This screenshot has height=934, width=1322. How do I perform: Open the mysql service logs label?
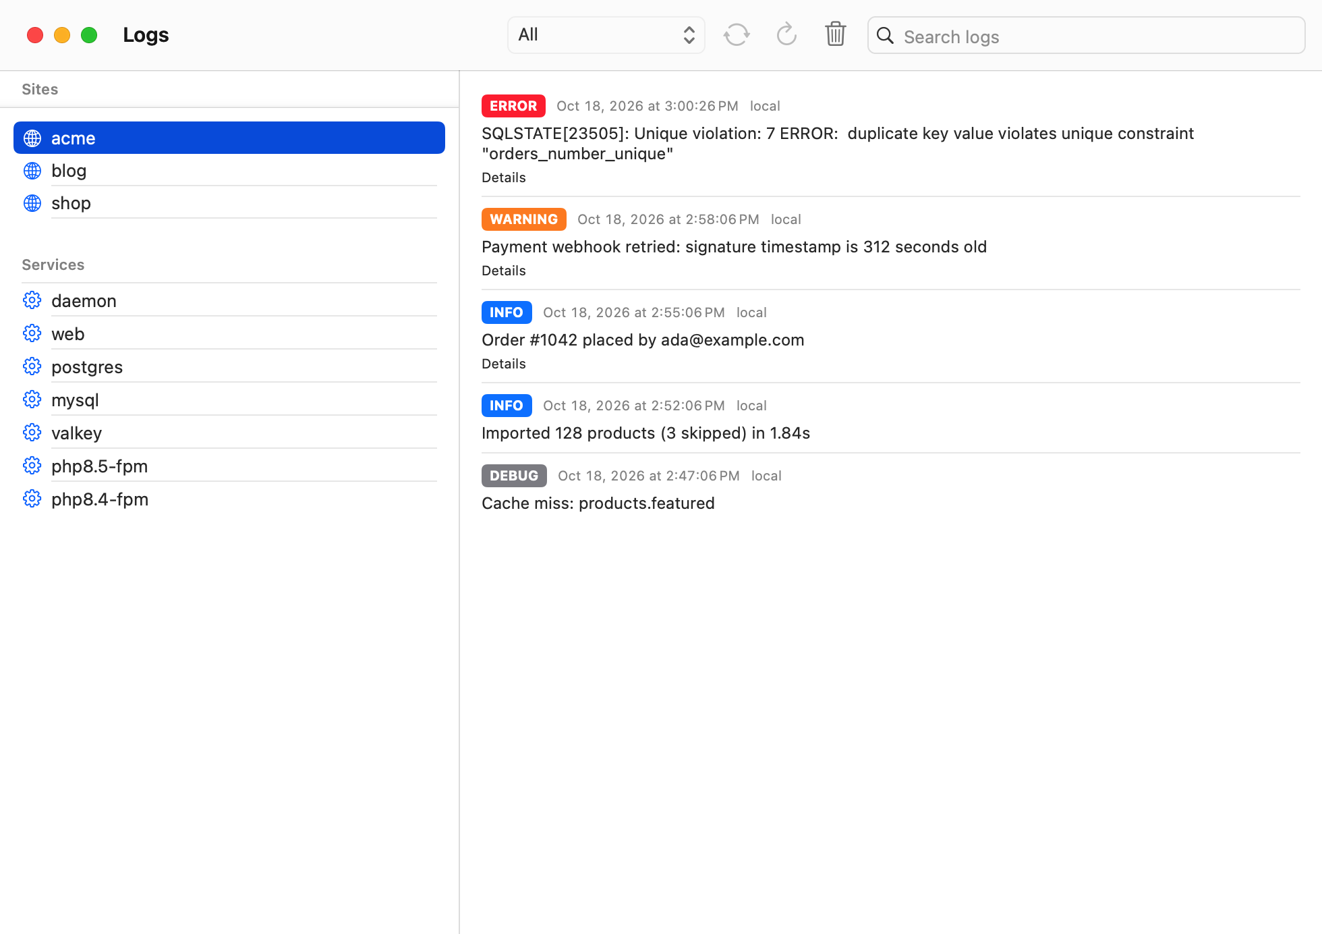(x=75, y=400)
